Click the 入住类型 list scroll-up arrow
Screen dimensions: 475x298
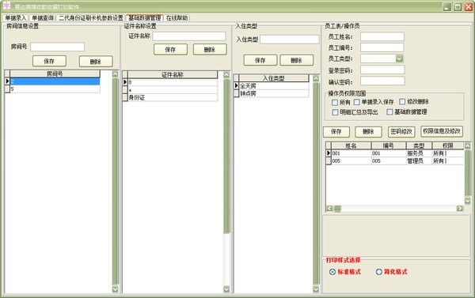(316, 78)
